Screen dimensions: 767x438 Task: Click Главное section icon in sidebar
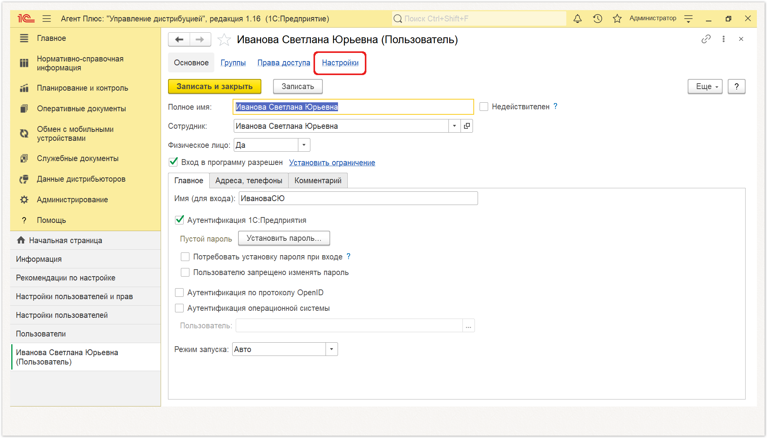pyautogui.click(x=24, y=38)
